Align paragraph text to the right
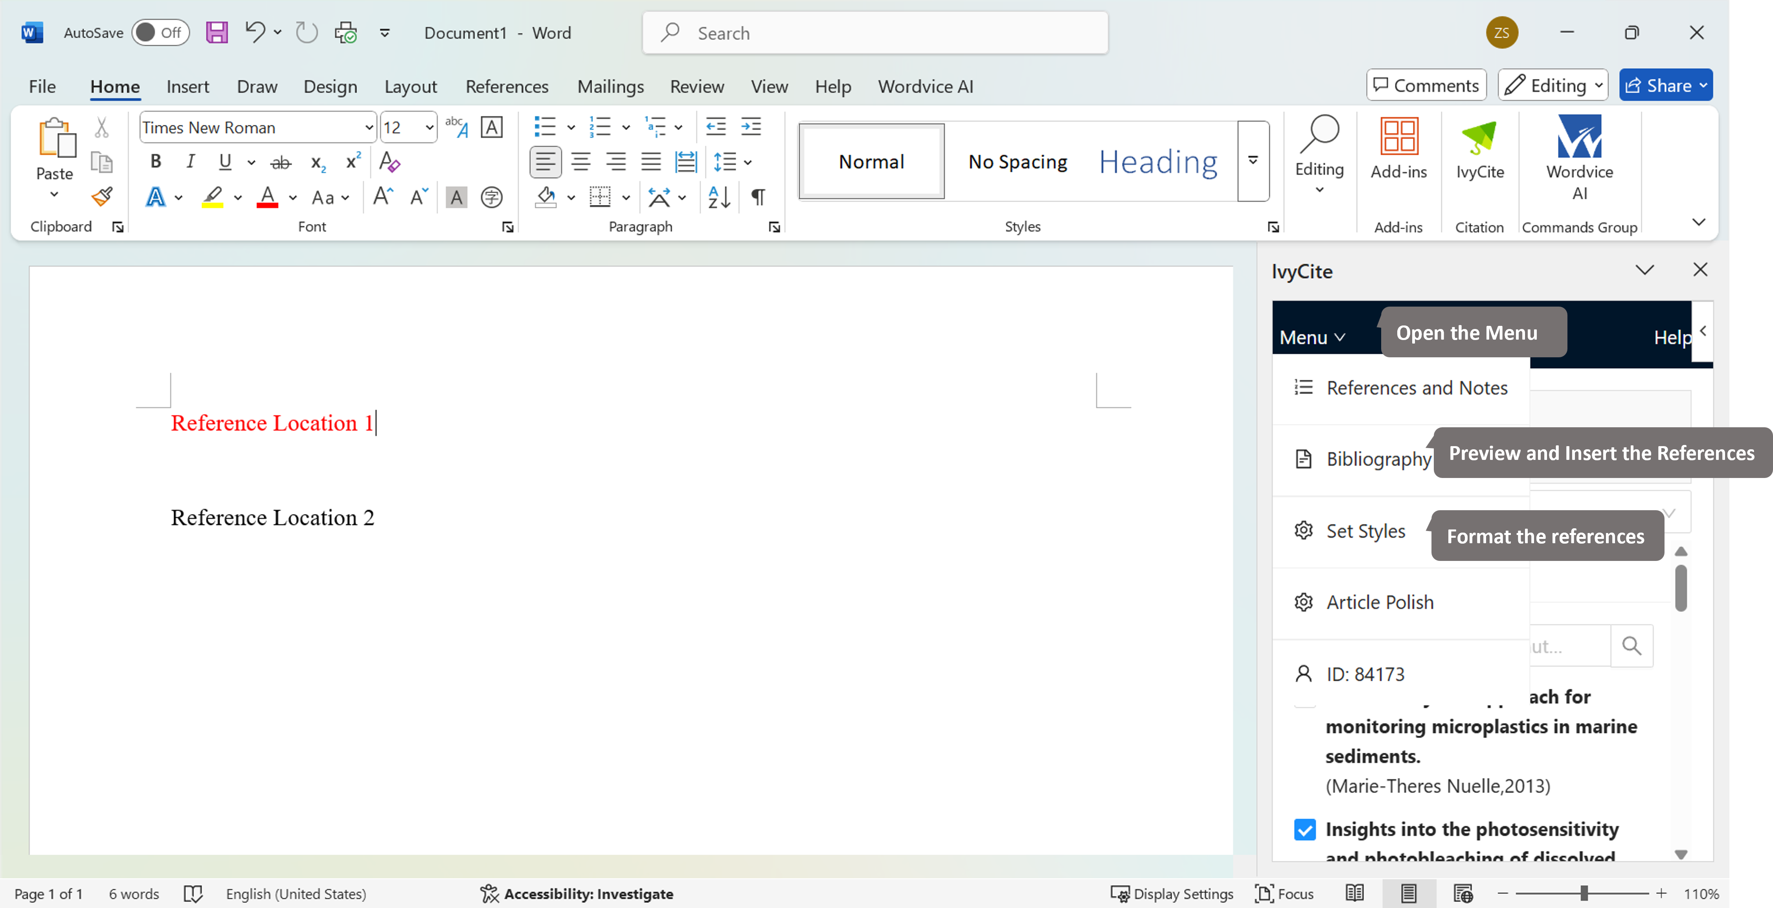The image size is (1773, 908). point(616,162)
